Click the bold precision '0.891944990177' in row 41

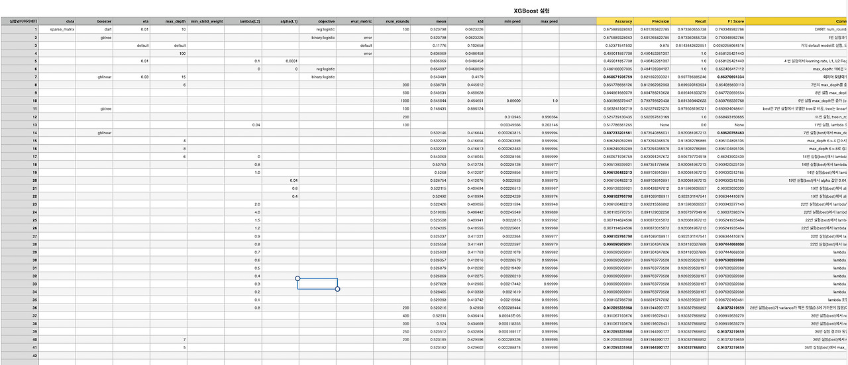coord(652,347)
